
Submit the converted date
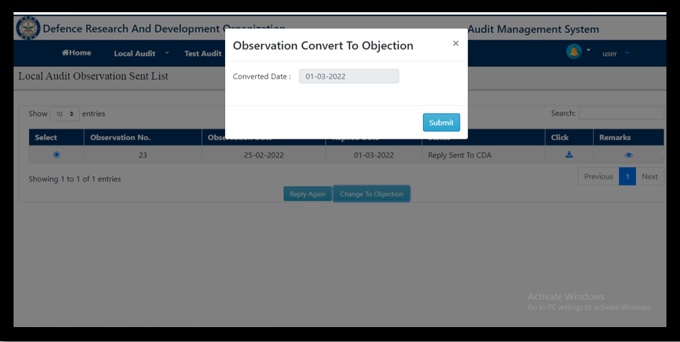[441, 123]
